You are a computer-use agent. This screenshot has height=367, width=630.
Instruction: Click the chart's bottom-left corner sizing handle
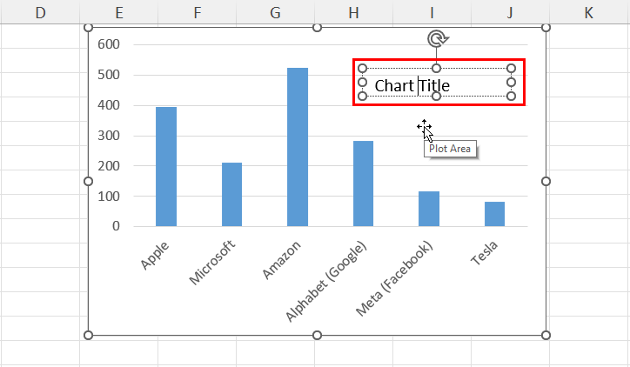click(89, 336)
